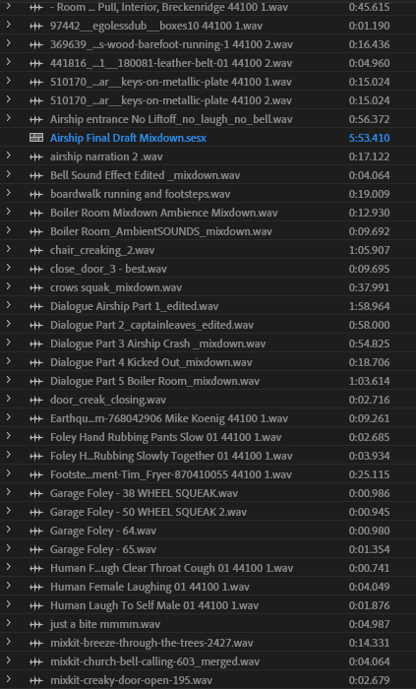Image resolution: width=416 pixels, height=689 pixels.
Task: Click the multitrack session icon for Airship Final Draft Mixdown
Action: tap(36, 138)
